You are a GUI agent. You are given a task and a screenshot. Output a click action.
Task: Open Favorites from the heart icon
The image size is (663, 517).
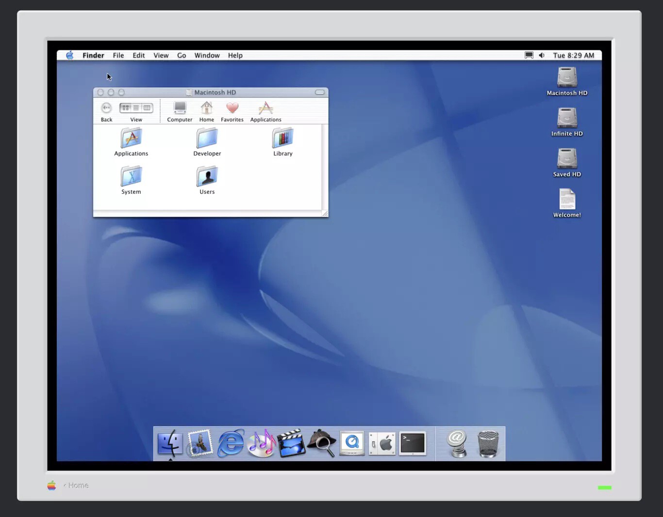click(x=232, y=109)
